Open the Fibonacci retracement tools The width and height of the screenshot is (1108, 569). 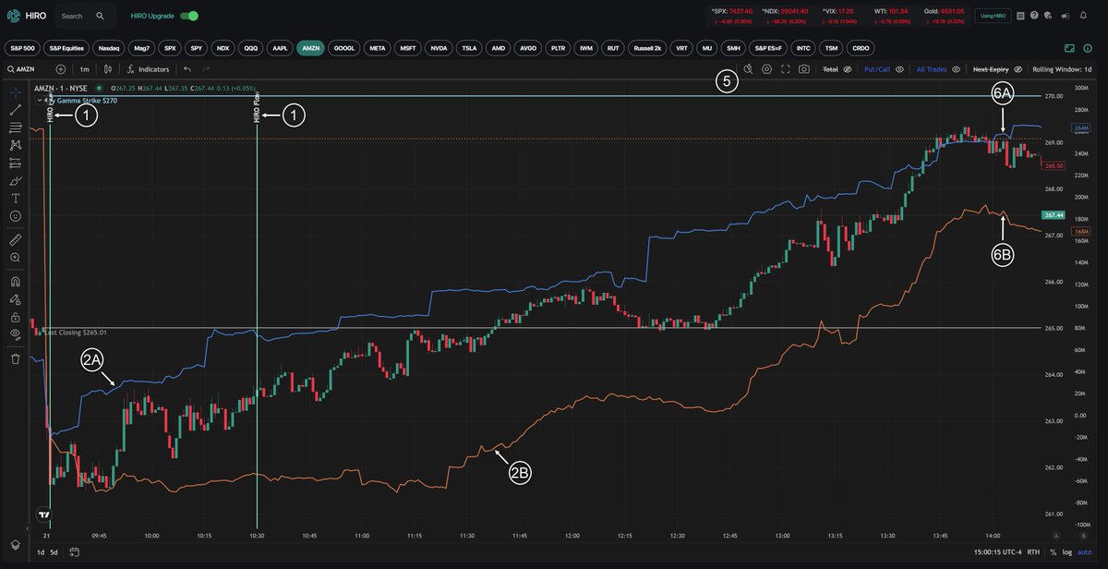pyautogui.click(x=16, y=127)
